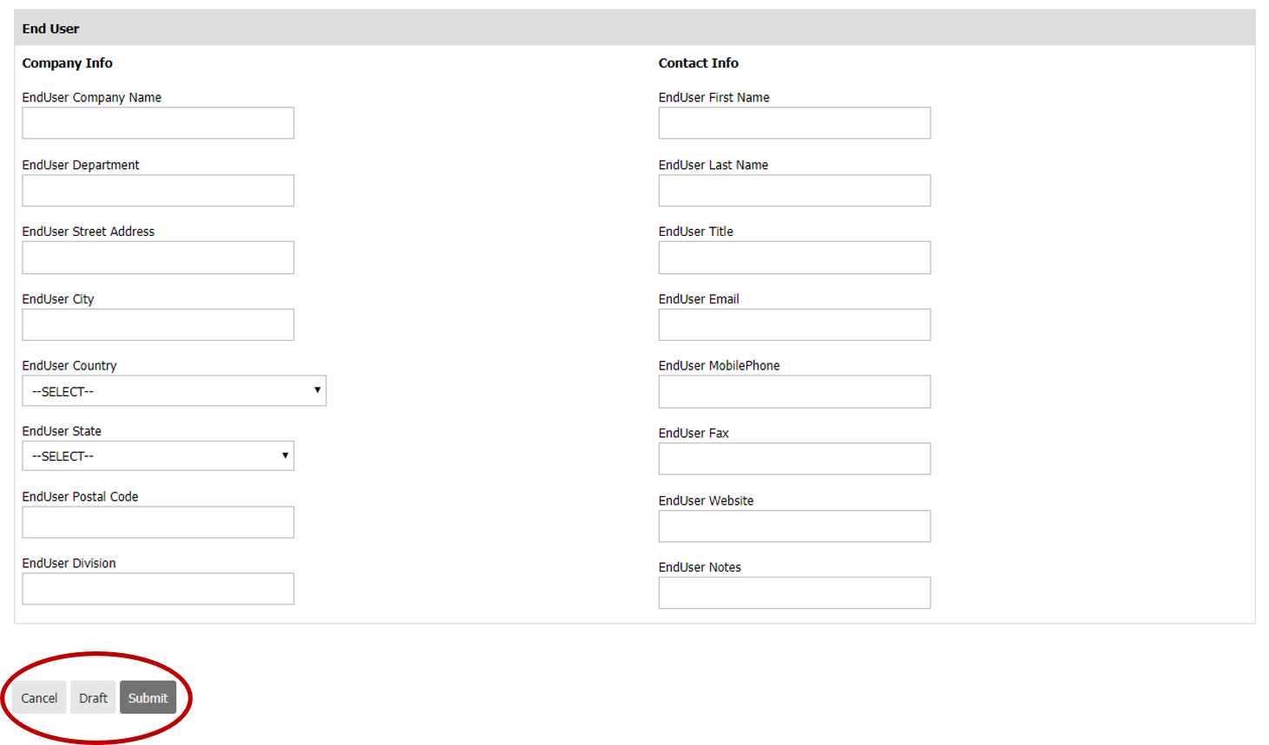This screenshot has width=1269, height=745.
Task: Select the EndUser Title field
Action: [794, 258]
